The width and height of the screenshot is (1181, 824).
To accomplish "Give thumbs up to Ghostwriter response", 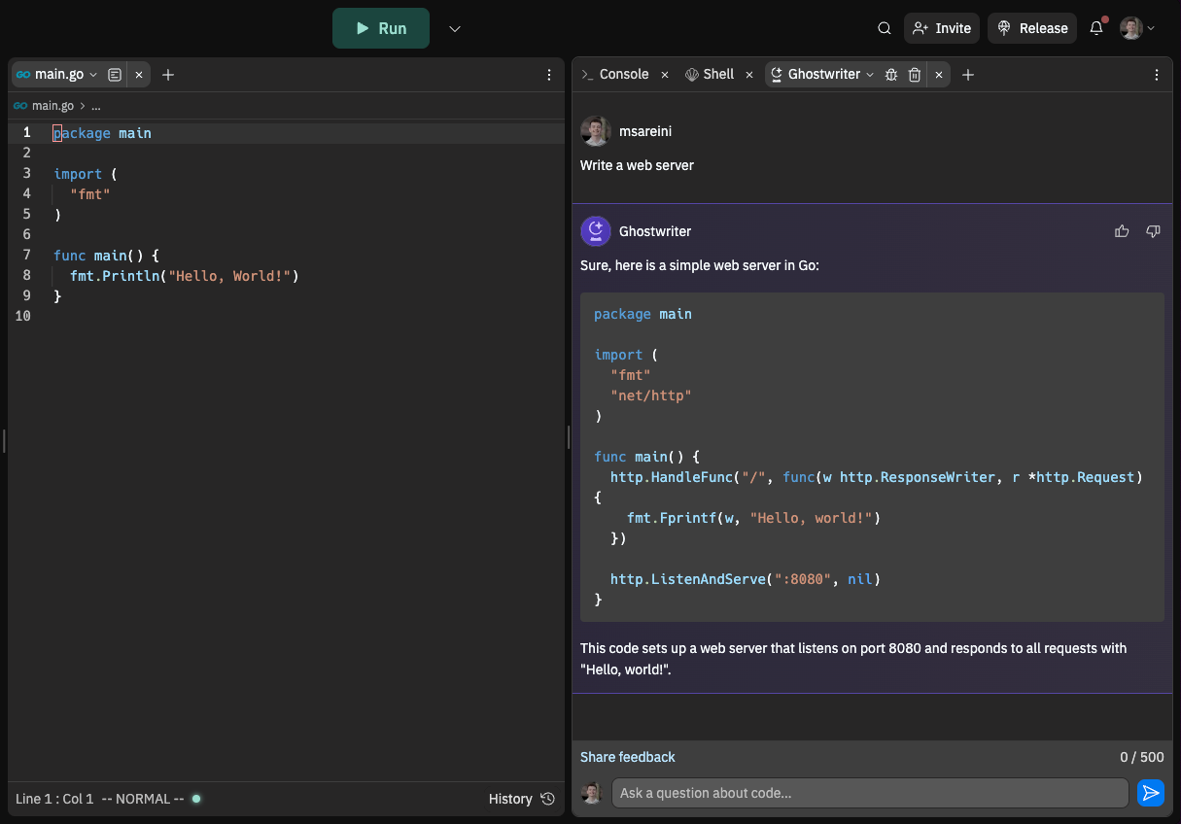I will pos(1122,231).
